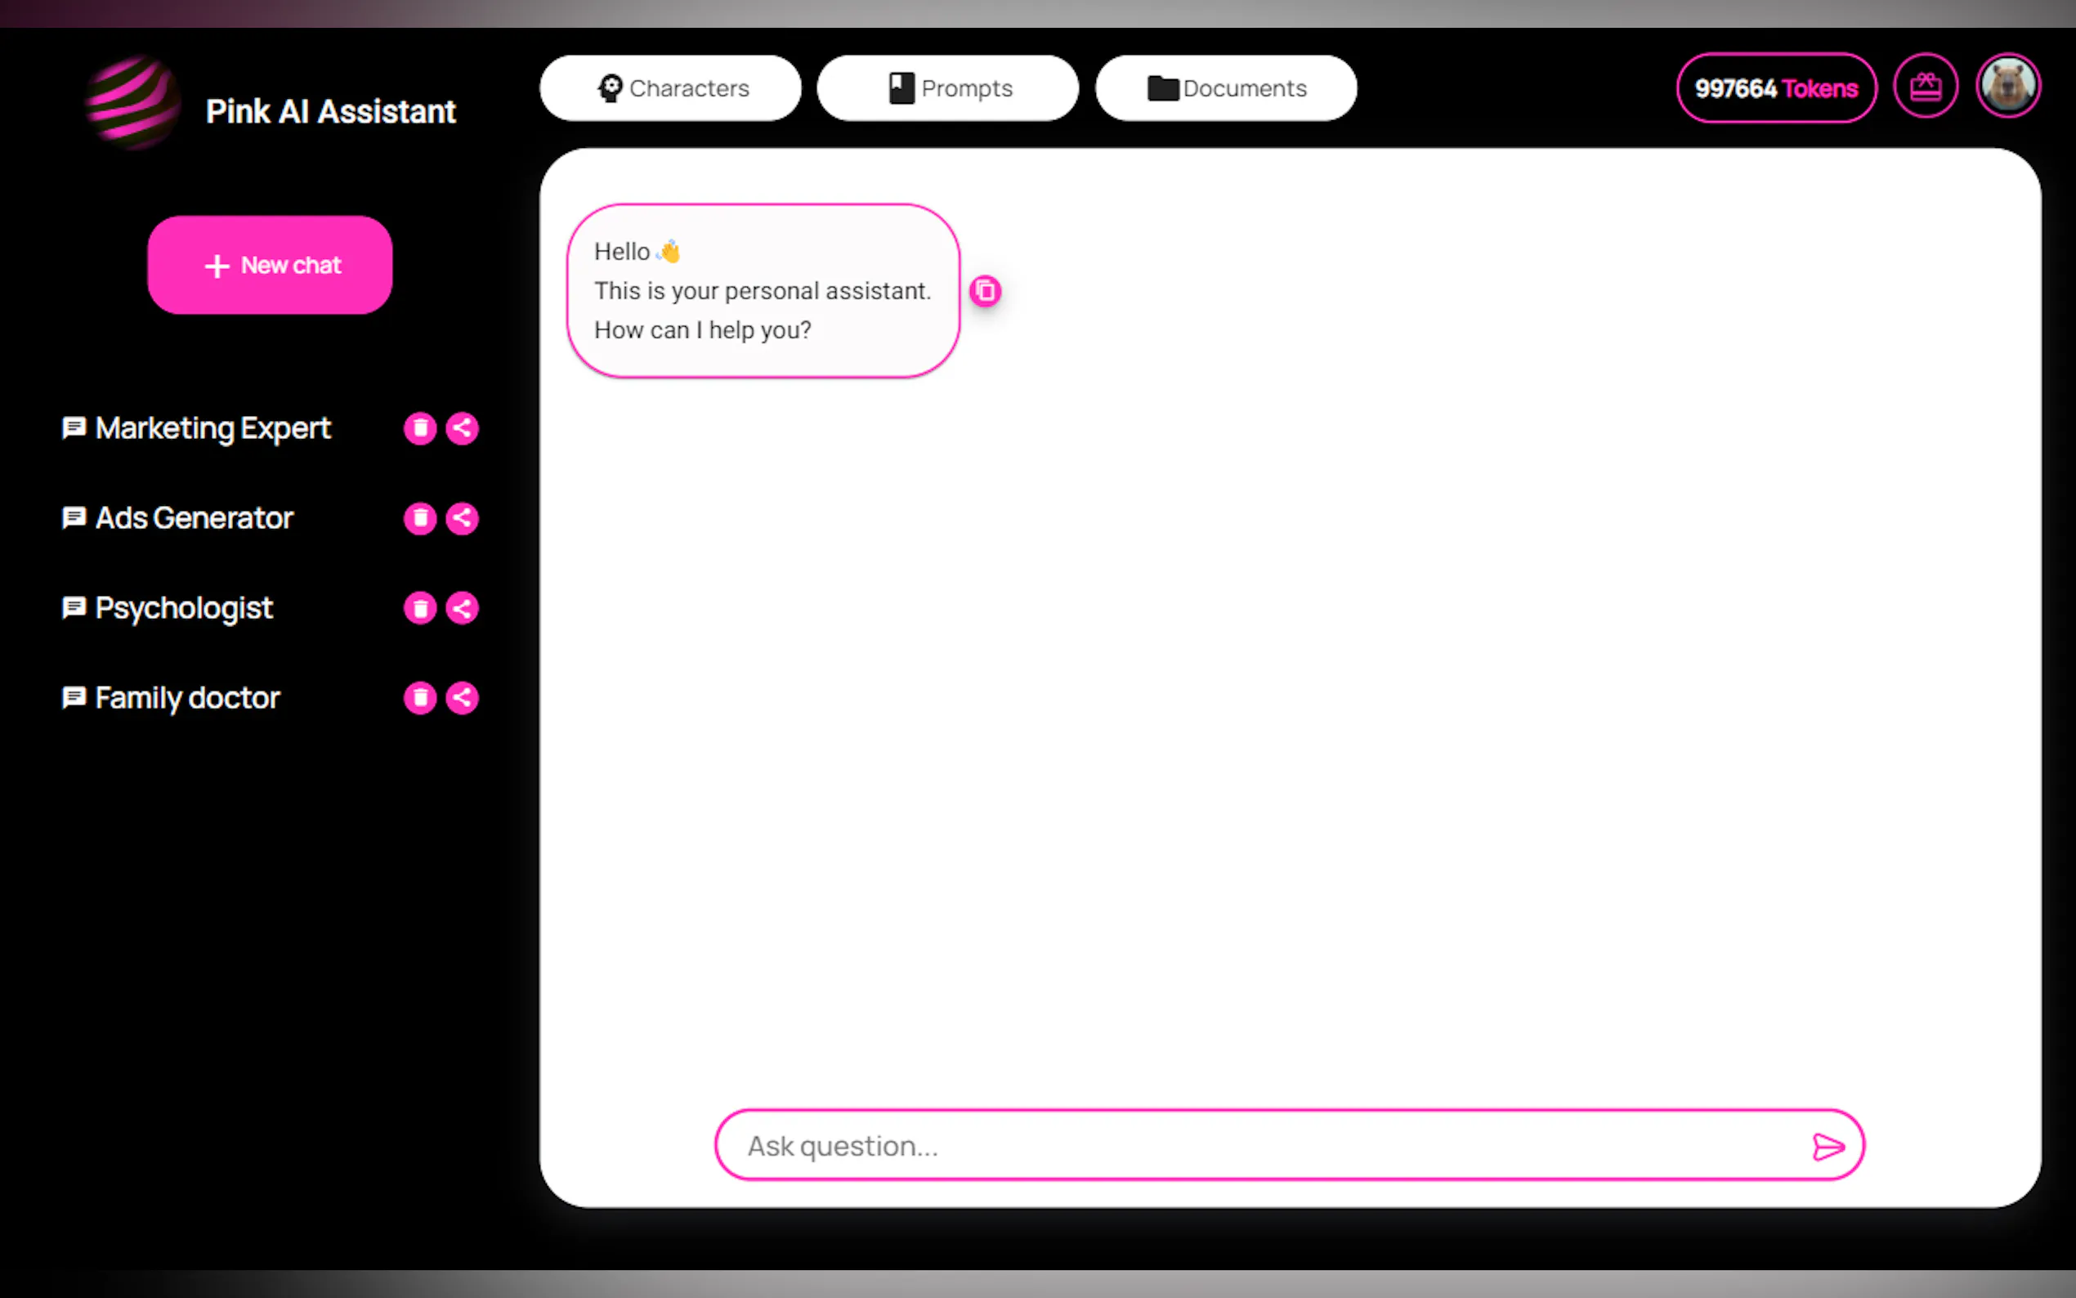Delete the Ads Generator chat

click(x=419, y=517)
